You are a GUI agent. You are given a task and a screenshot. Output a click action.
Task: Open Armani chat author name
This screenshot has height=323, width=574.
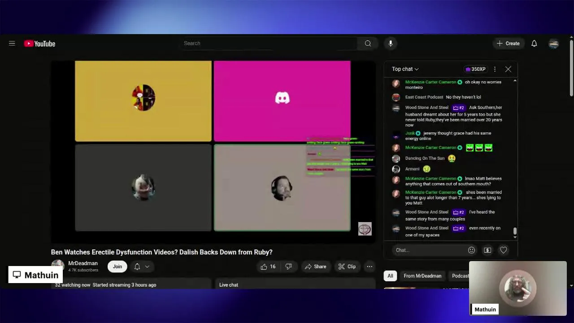412,169
